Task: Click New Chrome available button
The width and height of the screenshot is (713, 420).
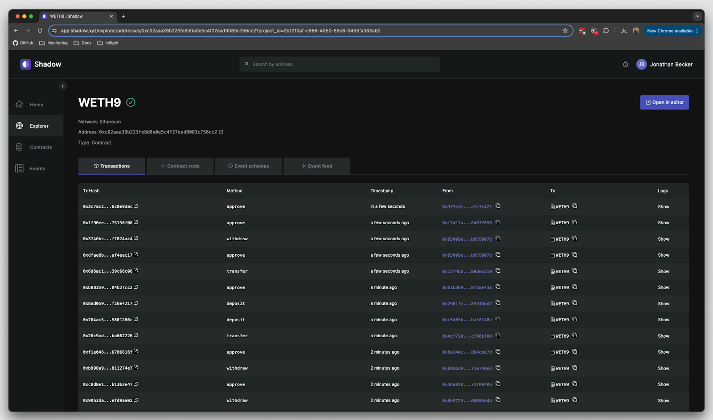Action: [672, 31]
